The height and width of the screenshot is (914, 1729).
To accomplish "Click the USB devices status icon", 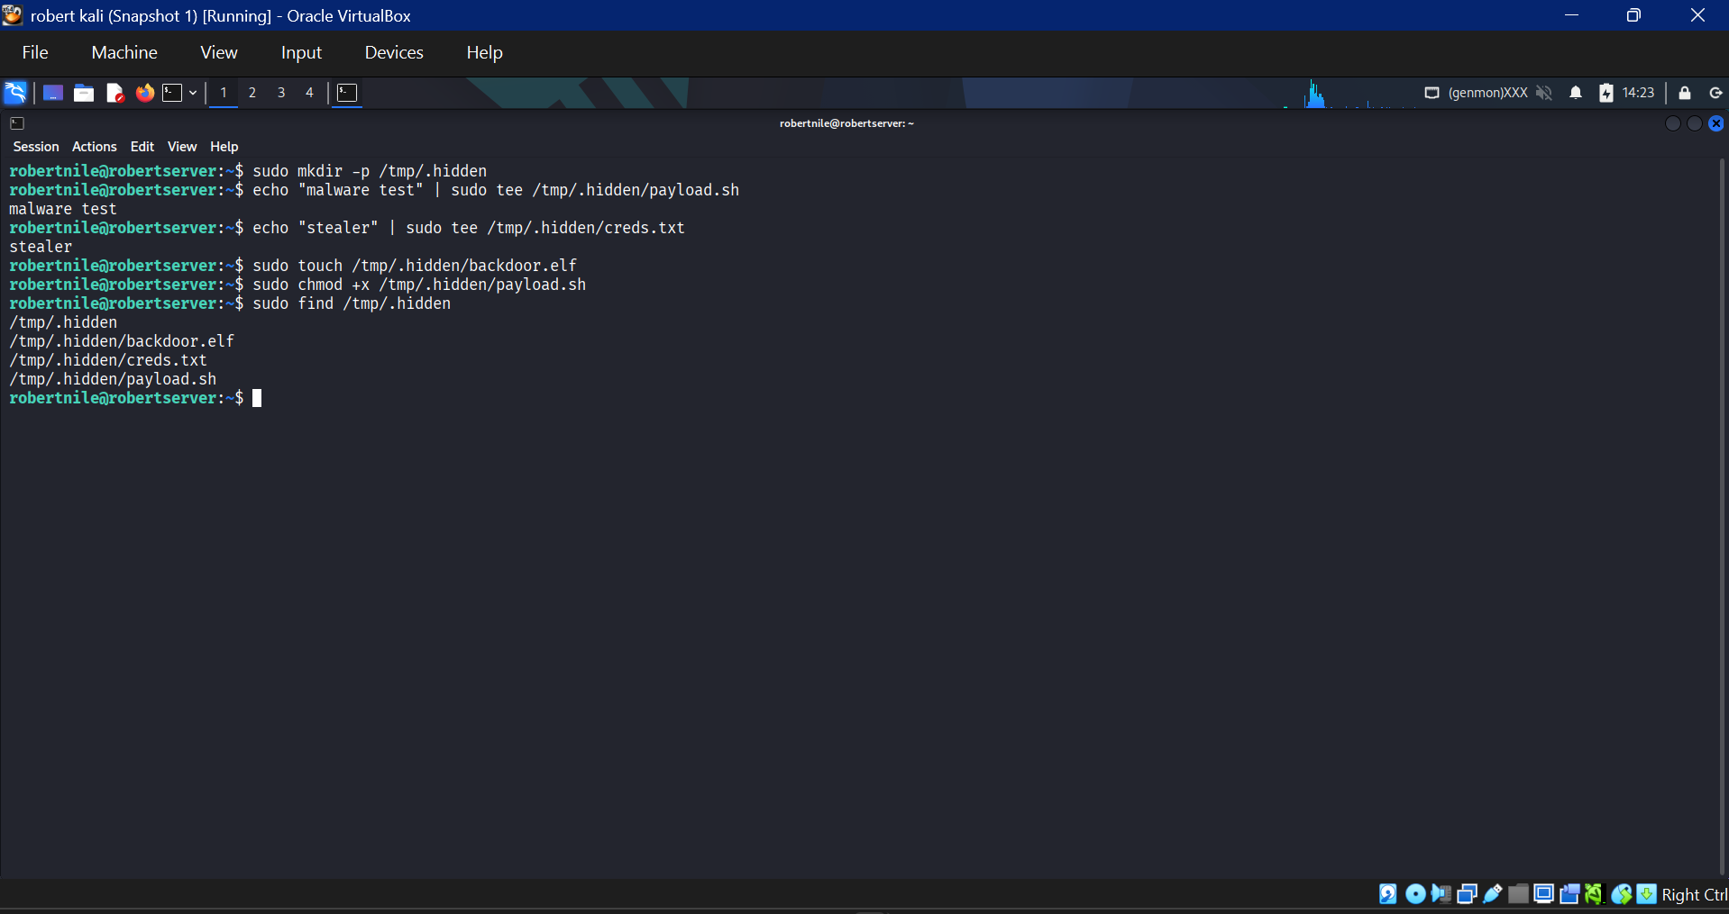I will 1493,893.
